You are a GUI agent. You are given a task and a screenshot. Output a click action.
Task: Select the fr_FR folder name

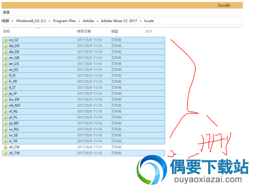pos(13,82)
